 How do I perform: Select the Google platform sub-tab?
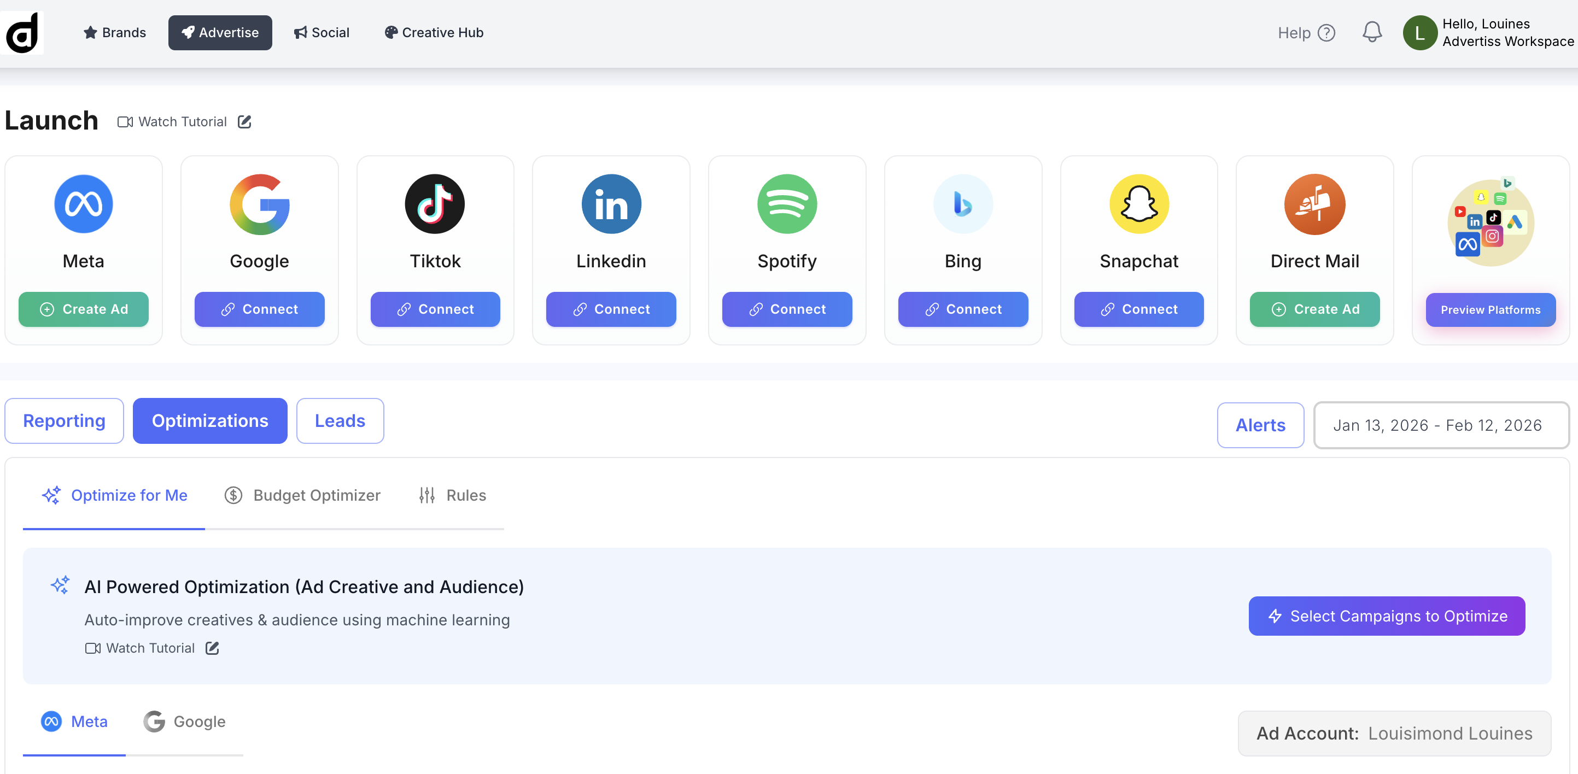(x=185, y=722)
